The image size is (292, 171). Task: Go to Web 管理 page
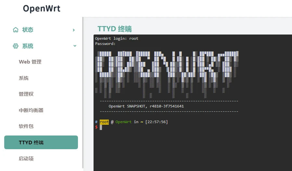tap(30, 62)
